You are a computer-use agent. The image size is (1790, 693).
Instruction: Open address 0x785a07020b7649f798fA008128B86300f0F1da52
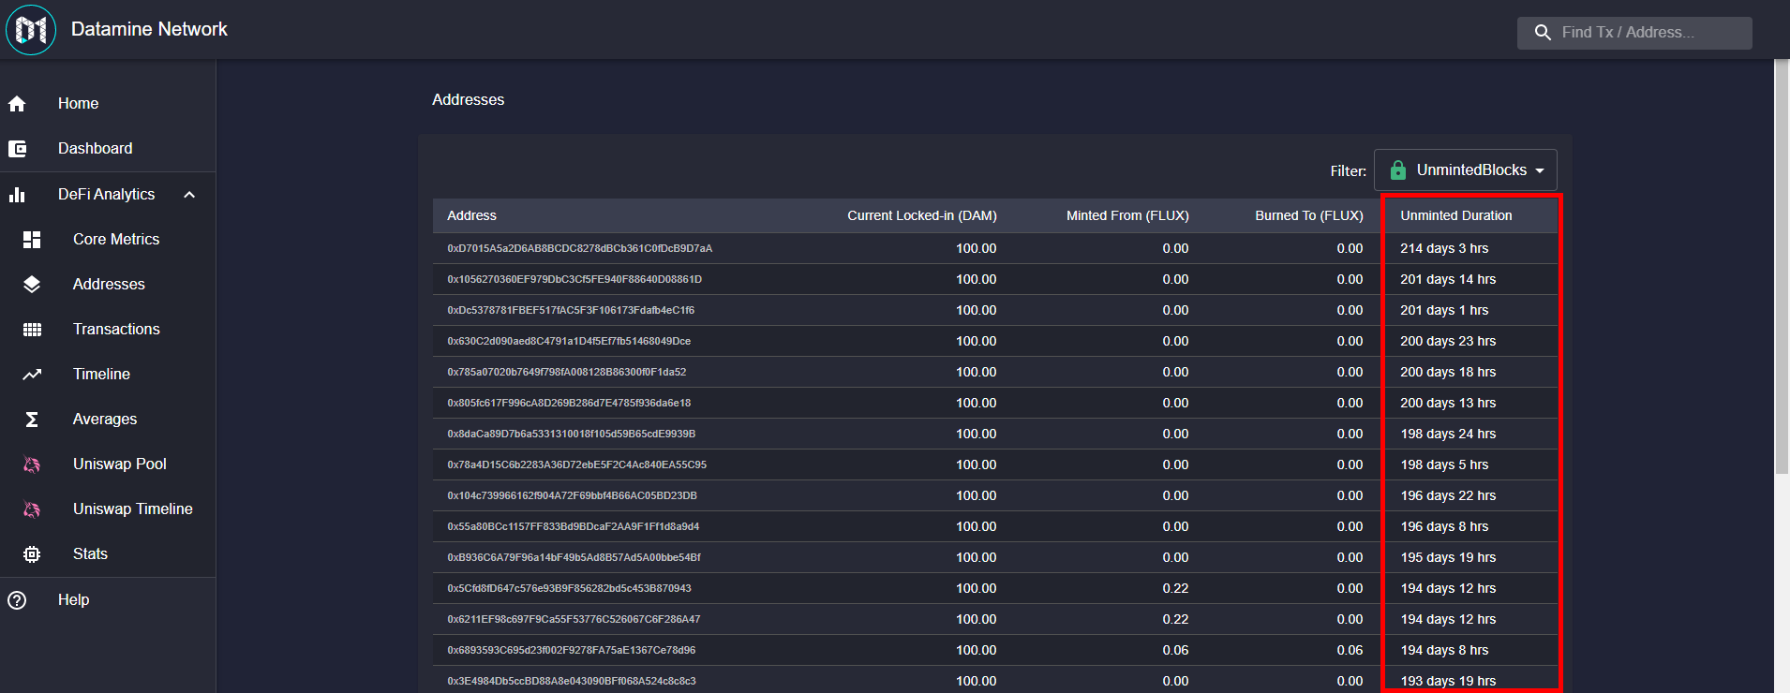(566, 372)
